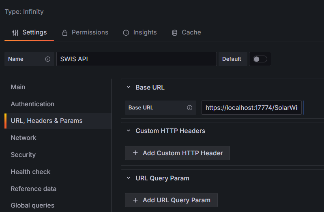The width and height of the screenshot is (324, 212).
Task: Select Authentication in the sidebar
Action: tap(32, 104)
